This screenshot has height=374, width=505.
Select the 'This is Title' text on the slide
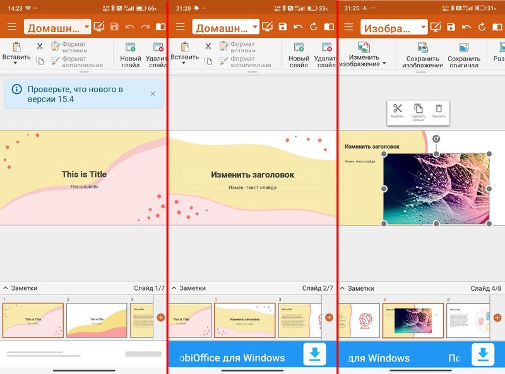point(84,175)
